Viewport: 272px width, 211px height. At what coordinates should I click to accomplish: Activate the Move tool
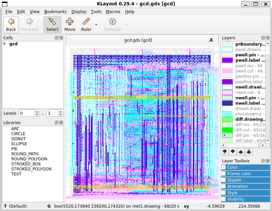pyautogui.click(x=70, y=25)
